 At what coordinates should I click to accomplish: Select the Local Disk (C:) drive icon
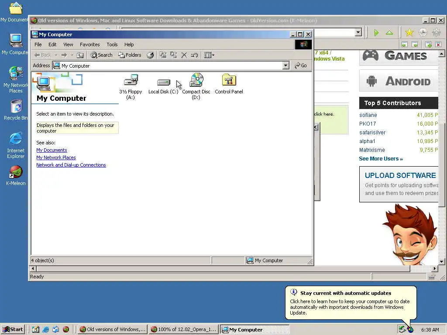pyautogui.click(x=163, y=86)
